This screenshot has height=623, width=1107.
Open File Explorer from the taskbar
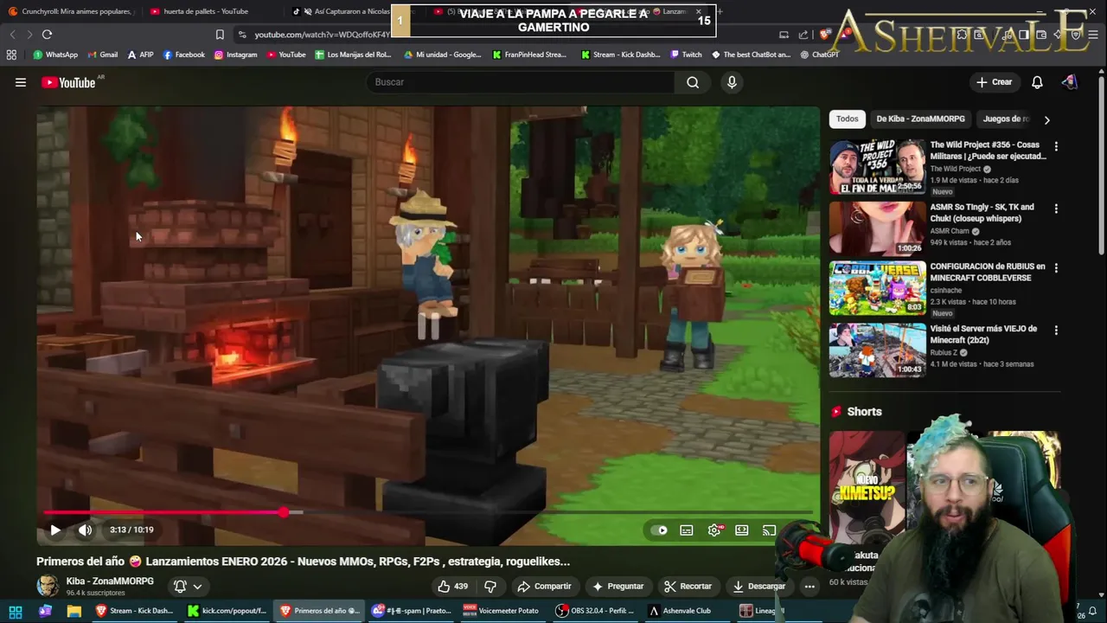pyautogui.click(x=74, y=611)
